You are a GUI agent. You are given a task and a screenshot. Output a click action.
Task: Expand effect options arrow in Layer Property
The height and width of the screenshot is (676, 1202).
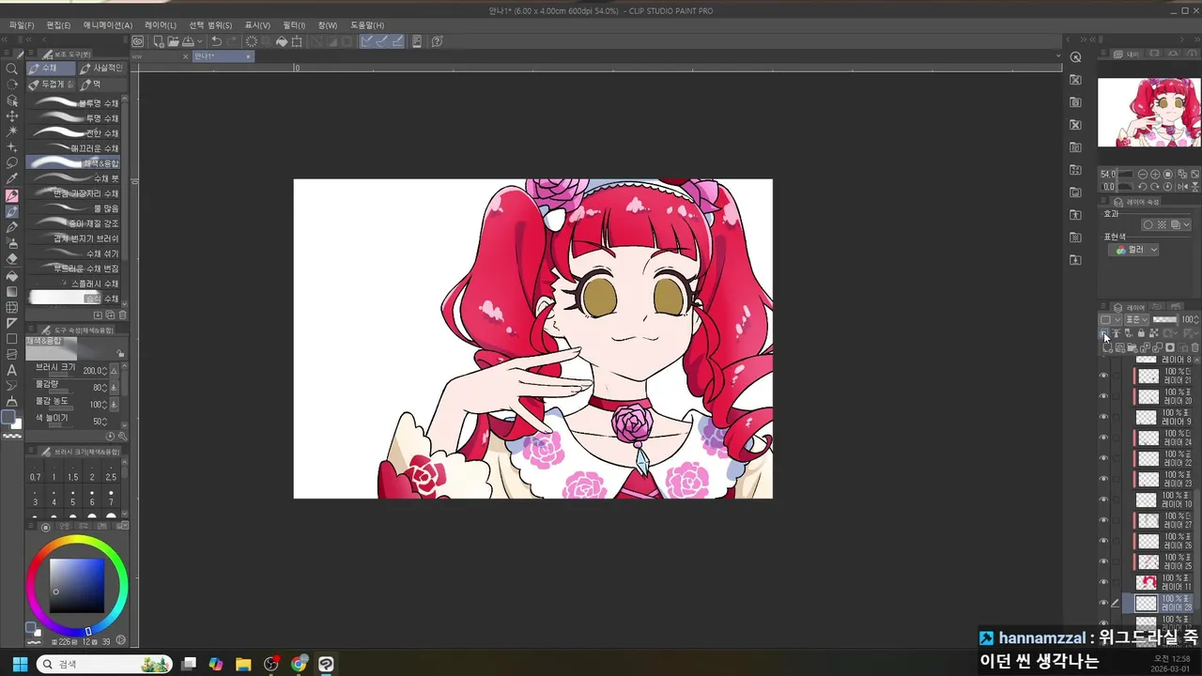click(x=1187, y=224)
